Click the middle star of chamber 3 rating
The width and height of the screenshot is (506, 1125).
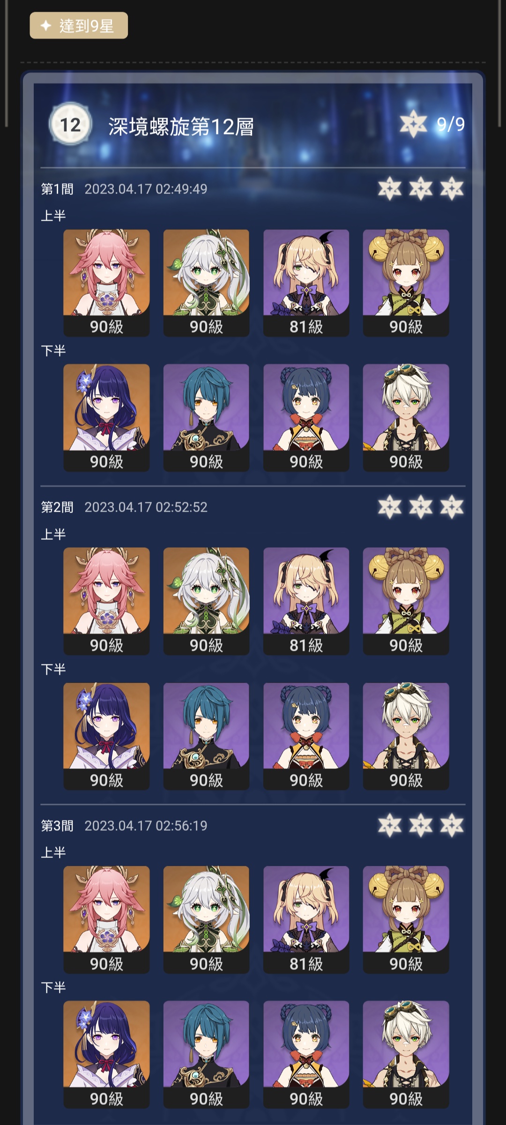421,825
